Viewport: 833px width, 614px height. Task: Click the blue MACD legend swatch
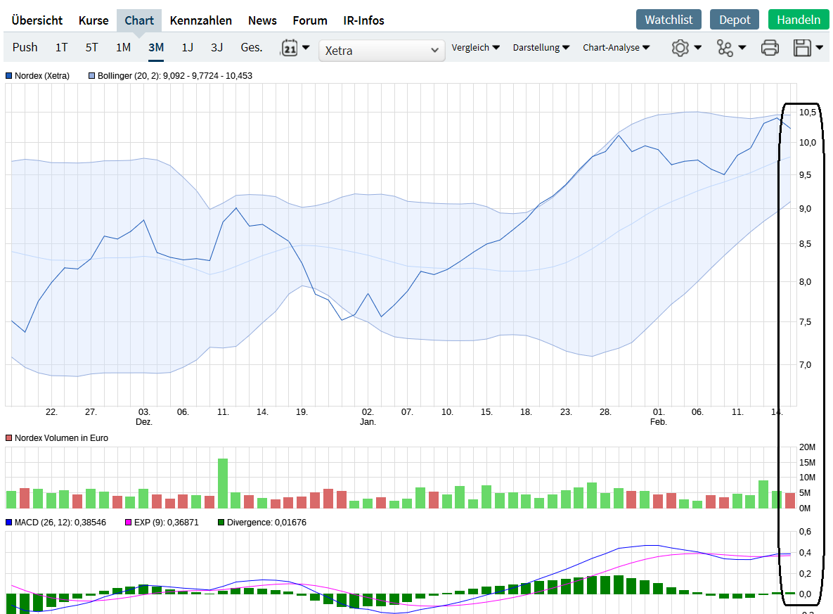[x=8, y=523]
